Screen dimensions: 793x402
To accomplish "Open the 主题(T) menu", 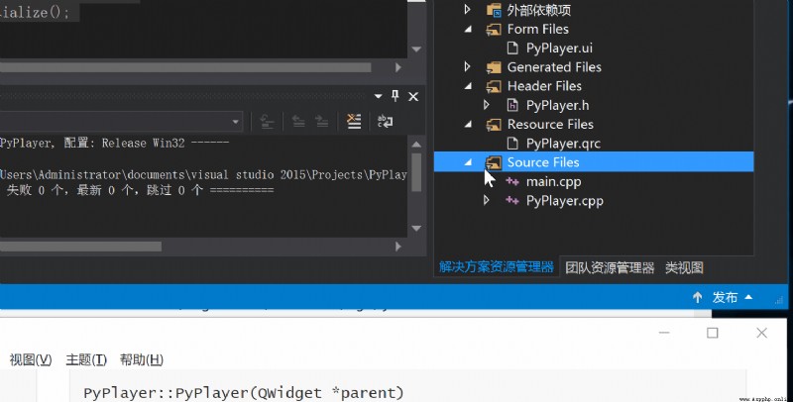I will coord(86,359).
